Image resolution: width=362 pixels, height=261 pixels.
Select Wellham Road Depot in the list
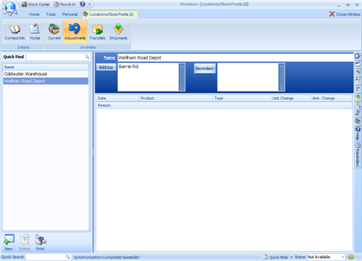[x=46, y=81]
